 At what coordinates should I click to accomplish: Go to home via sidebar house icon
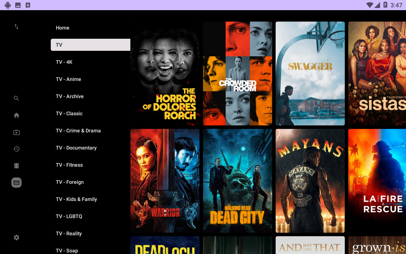pyautogui.click(x=16, y=115)
